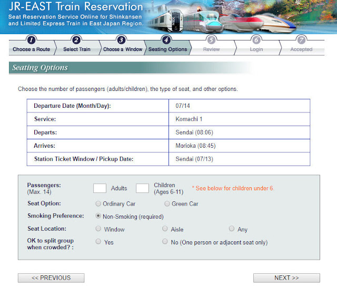Select Ordinary Car seat option

98,203
